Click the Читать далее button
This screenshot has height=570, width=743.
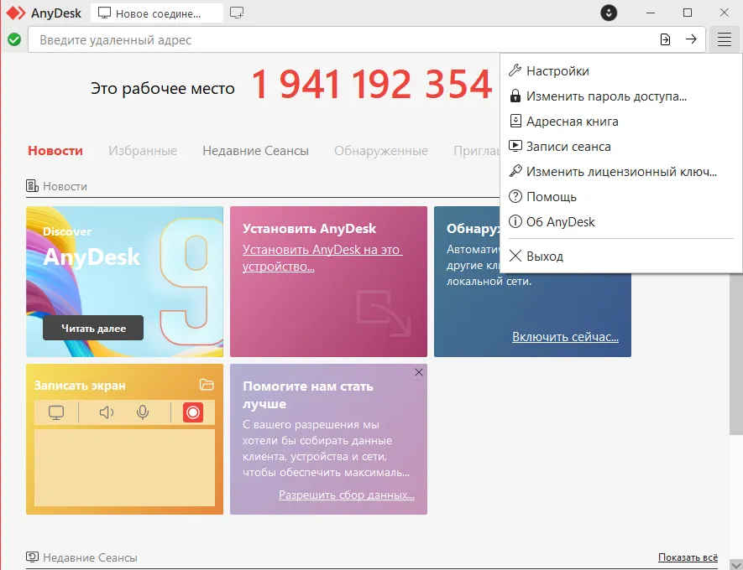click(x=93, y=329)
